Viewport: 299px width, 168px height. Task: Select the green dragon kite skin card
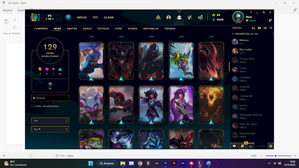click(181, 61)
